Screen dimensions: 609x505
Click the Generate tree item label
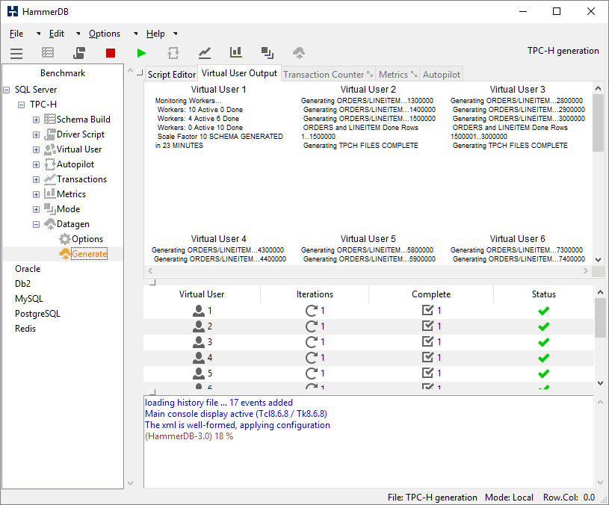[90, 254]
